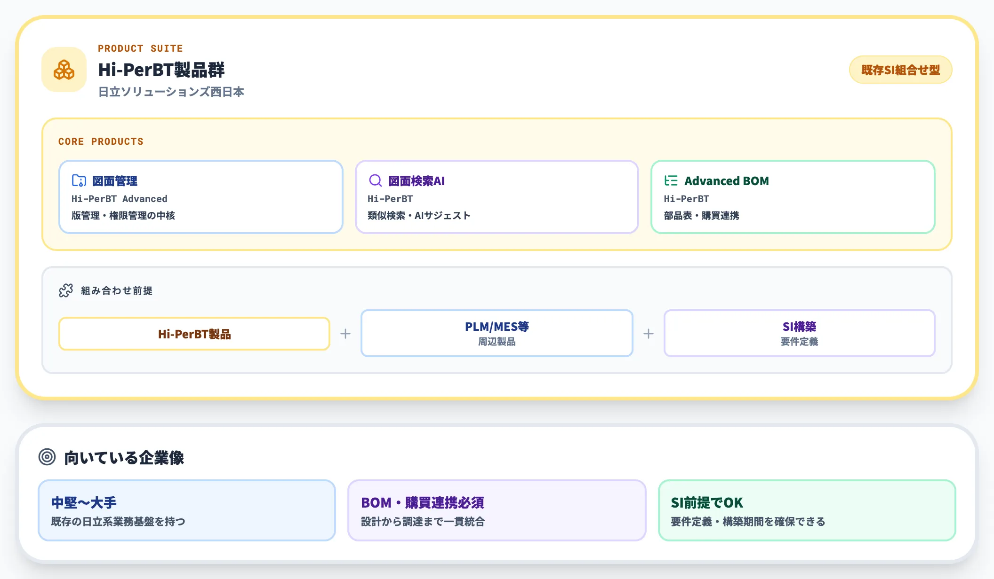The width and height of the screenshot is (994, 579).
Task: Click the plus symbol before SI構築
Action: pyautogui.click(x=649, y=333)
